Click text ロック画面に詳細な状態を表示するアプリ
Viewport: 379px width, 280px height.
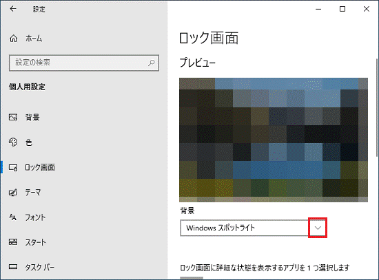point(240,268)
